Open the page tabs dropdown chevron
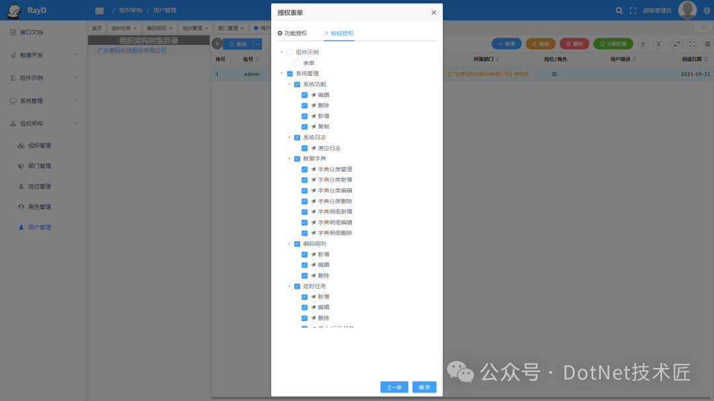 pos(703,28)
